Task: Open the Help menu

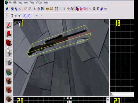Action: tap(46, 3)
